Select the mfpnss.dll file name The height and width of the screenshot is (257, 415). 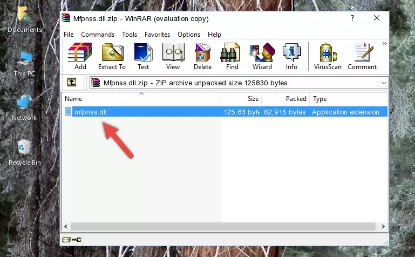pos(91,112)
